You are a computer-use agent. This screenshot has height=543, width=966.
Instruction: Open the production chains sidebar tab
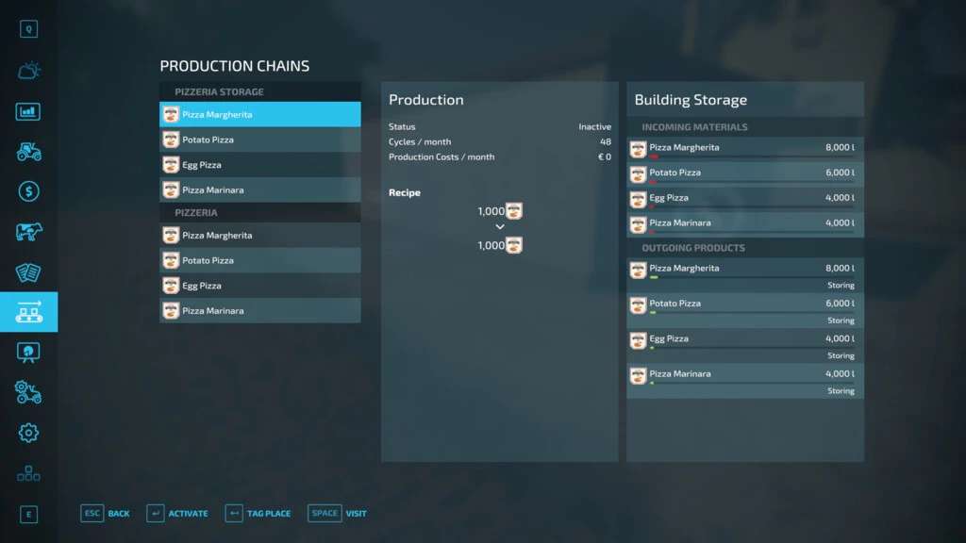click(28, 312)
